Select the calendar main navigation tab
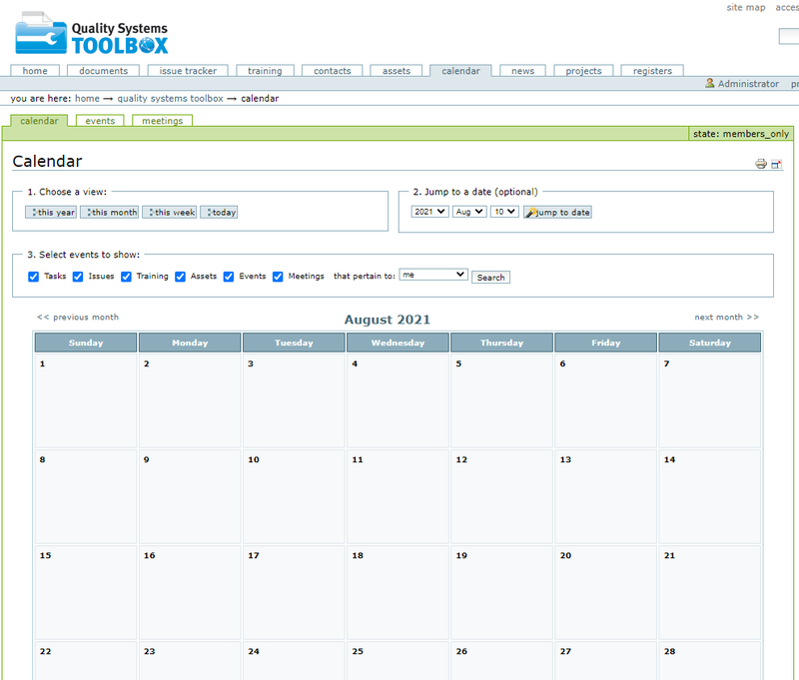The width and height of the screenshot is (799, 680). tap(460, 71)
